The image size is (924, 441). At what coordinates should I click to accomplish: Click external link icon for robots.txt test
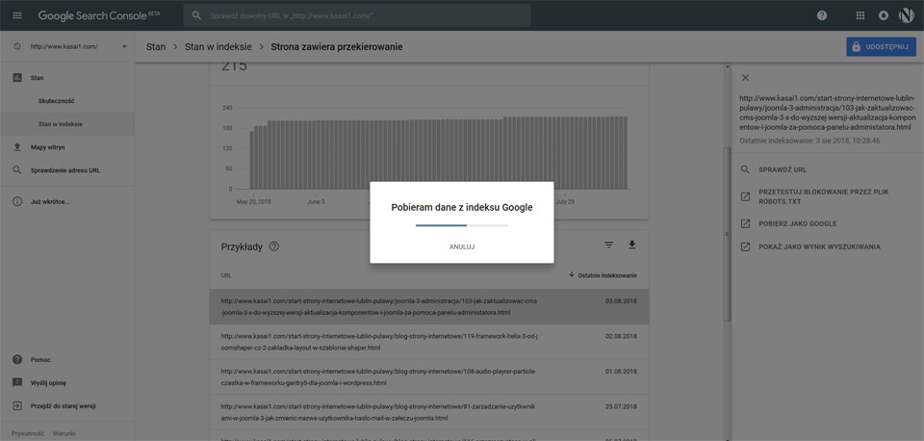coord(745,197)
